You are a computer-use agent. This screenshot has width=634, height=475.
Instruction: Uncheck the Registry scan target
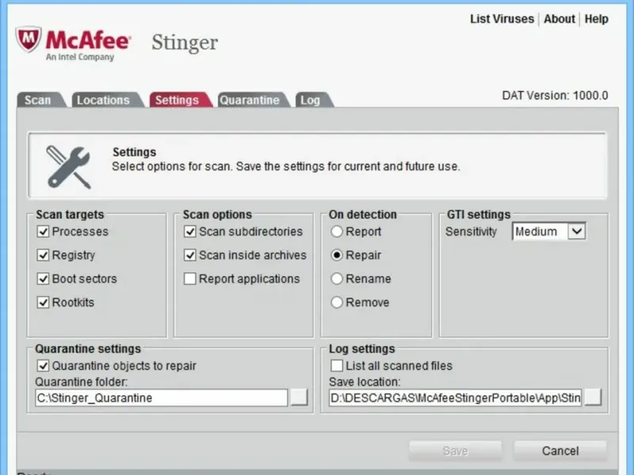(x=43, y=255)
